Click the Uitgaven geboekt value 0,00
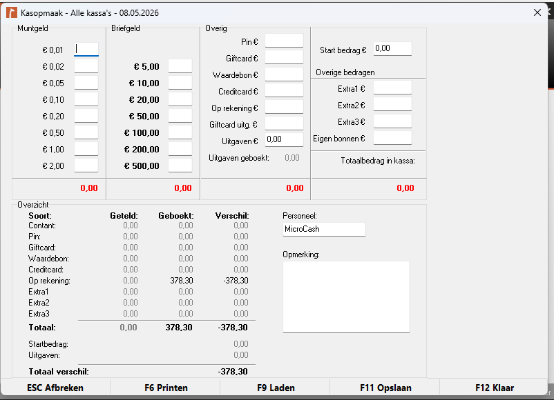Viewport: 554px width, 400px height. tap(292, 158)
